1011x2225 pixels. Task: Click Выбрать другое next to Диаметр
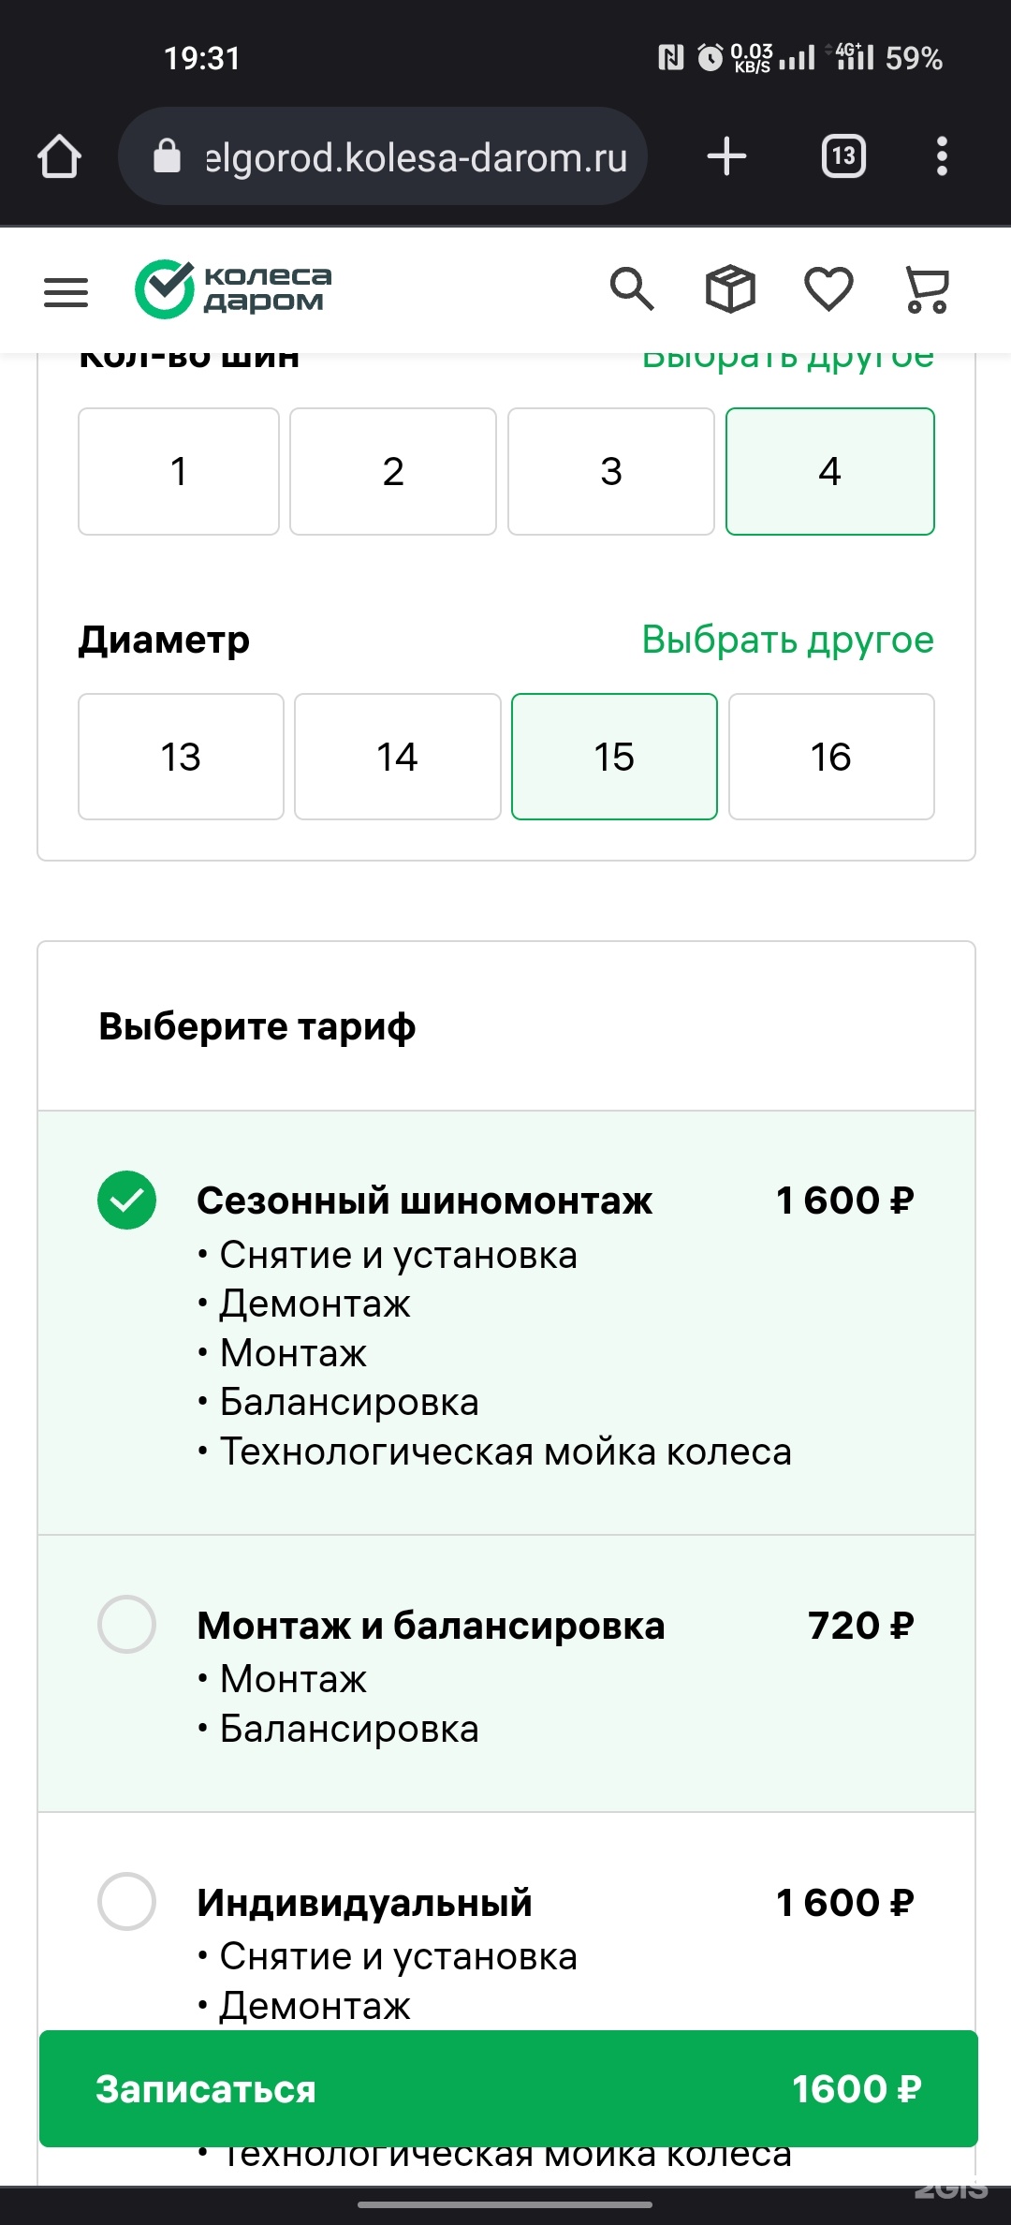[x=787, y=641]
